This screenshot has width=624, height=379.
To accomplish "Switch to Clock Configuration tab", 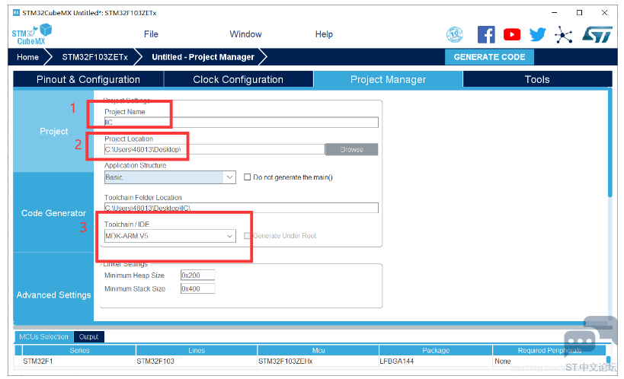I will point(238,79).
